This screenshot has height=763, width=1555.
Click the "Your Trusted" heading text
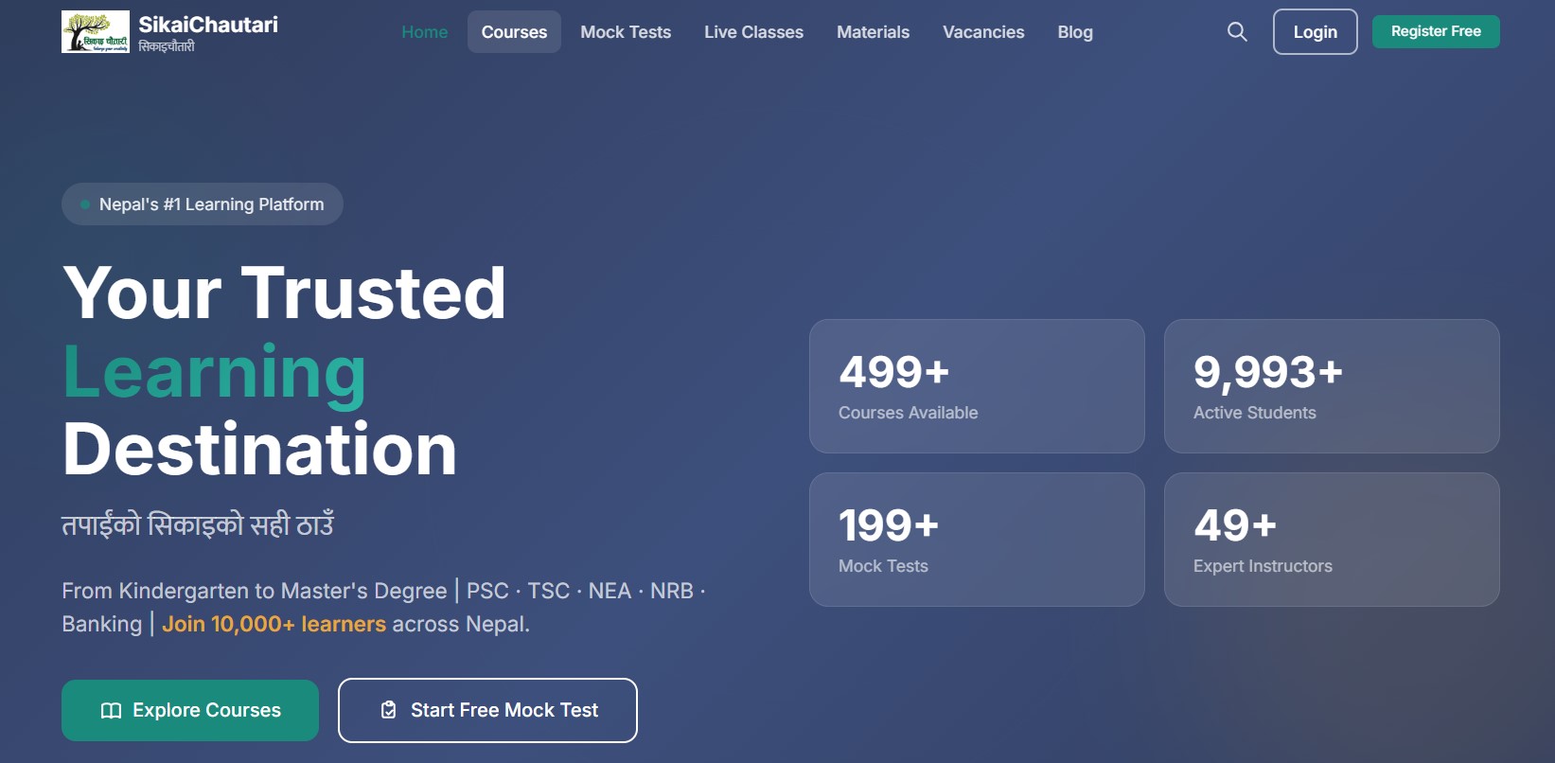point(285,293)
